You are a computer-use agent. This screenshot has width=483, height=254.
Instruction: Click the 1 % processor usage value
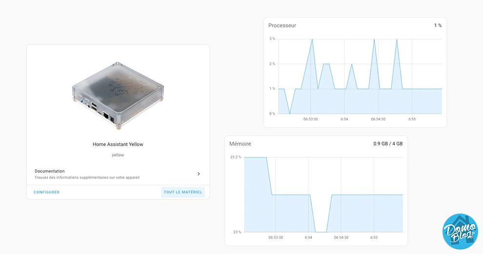pyautogui.click(x=438, y=25)
